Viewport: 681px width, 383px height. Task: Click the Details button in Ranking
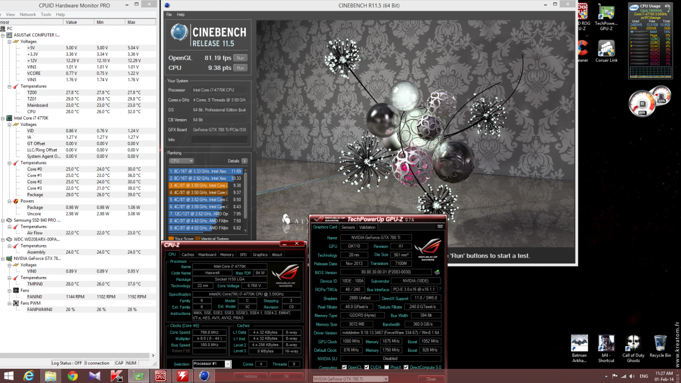245,161
